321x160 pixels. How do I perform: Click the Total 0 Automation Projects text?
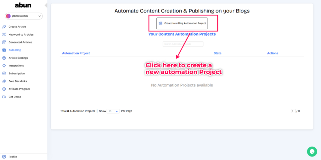[78, 111]
